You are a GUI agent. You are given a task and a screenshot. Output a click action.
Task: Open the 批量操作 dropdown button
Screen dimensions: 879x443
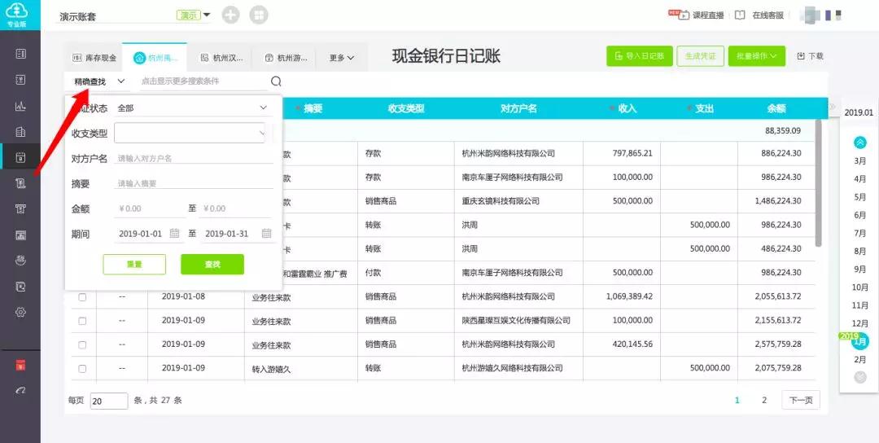tap(756, 56)
